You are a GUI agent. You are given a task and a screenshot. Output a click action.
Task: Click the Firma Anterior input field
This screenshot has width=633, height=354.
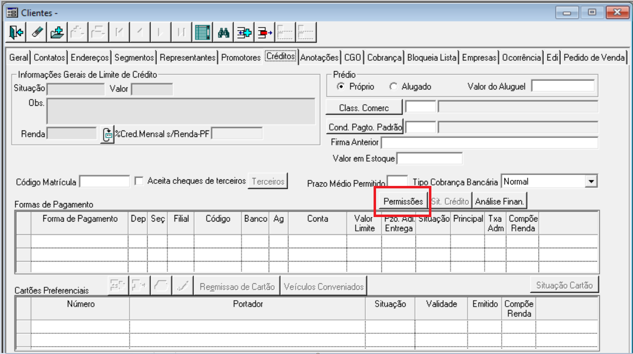[x=490, y=142]
